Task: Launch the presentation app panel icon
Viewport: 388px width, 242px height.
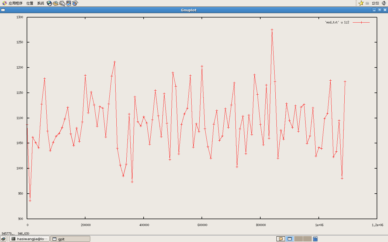Action: click(68, 3)
